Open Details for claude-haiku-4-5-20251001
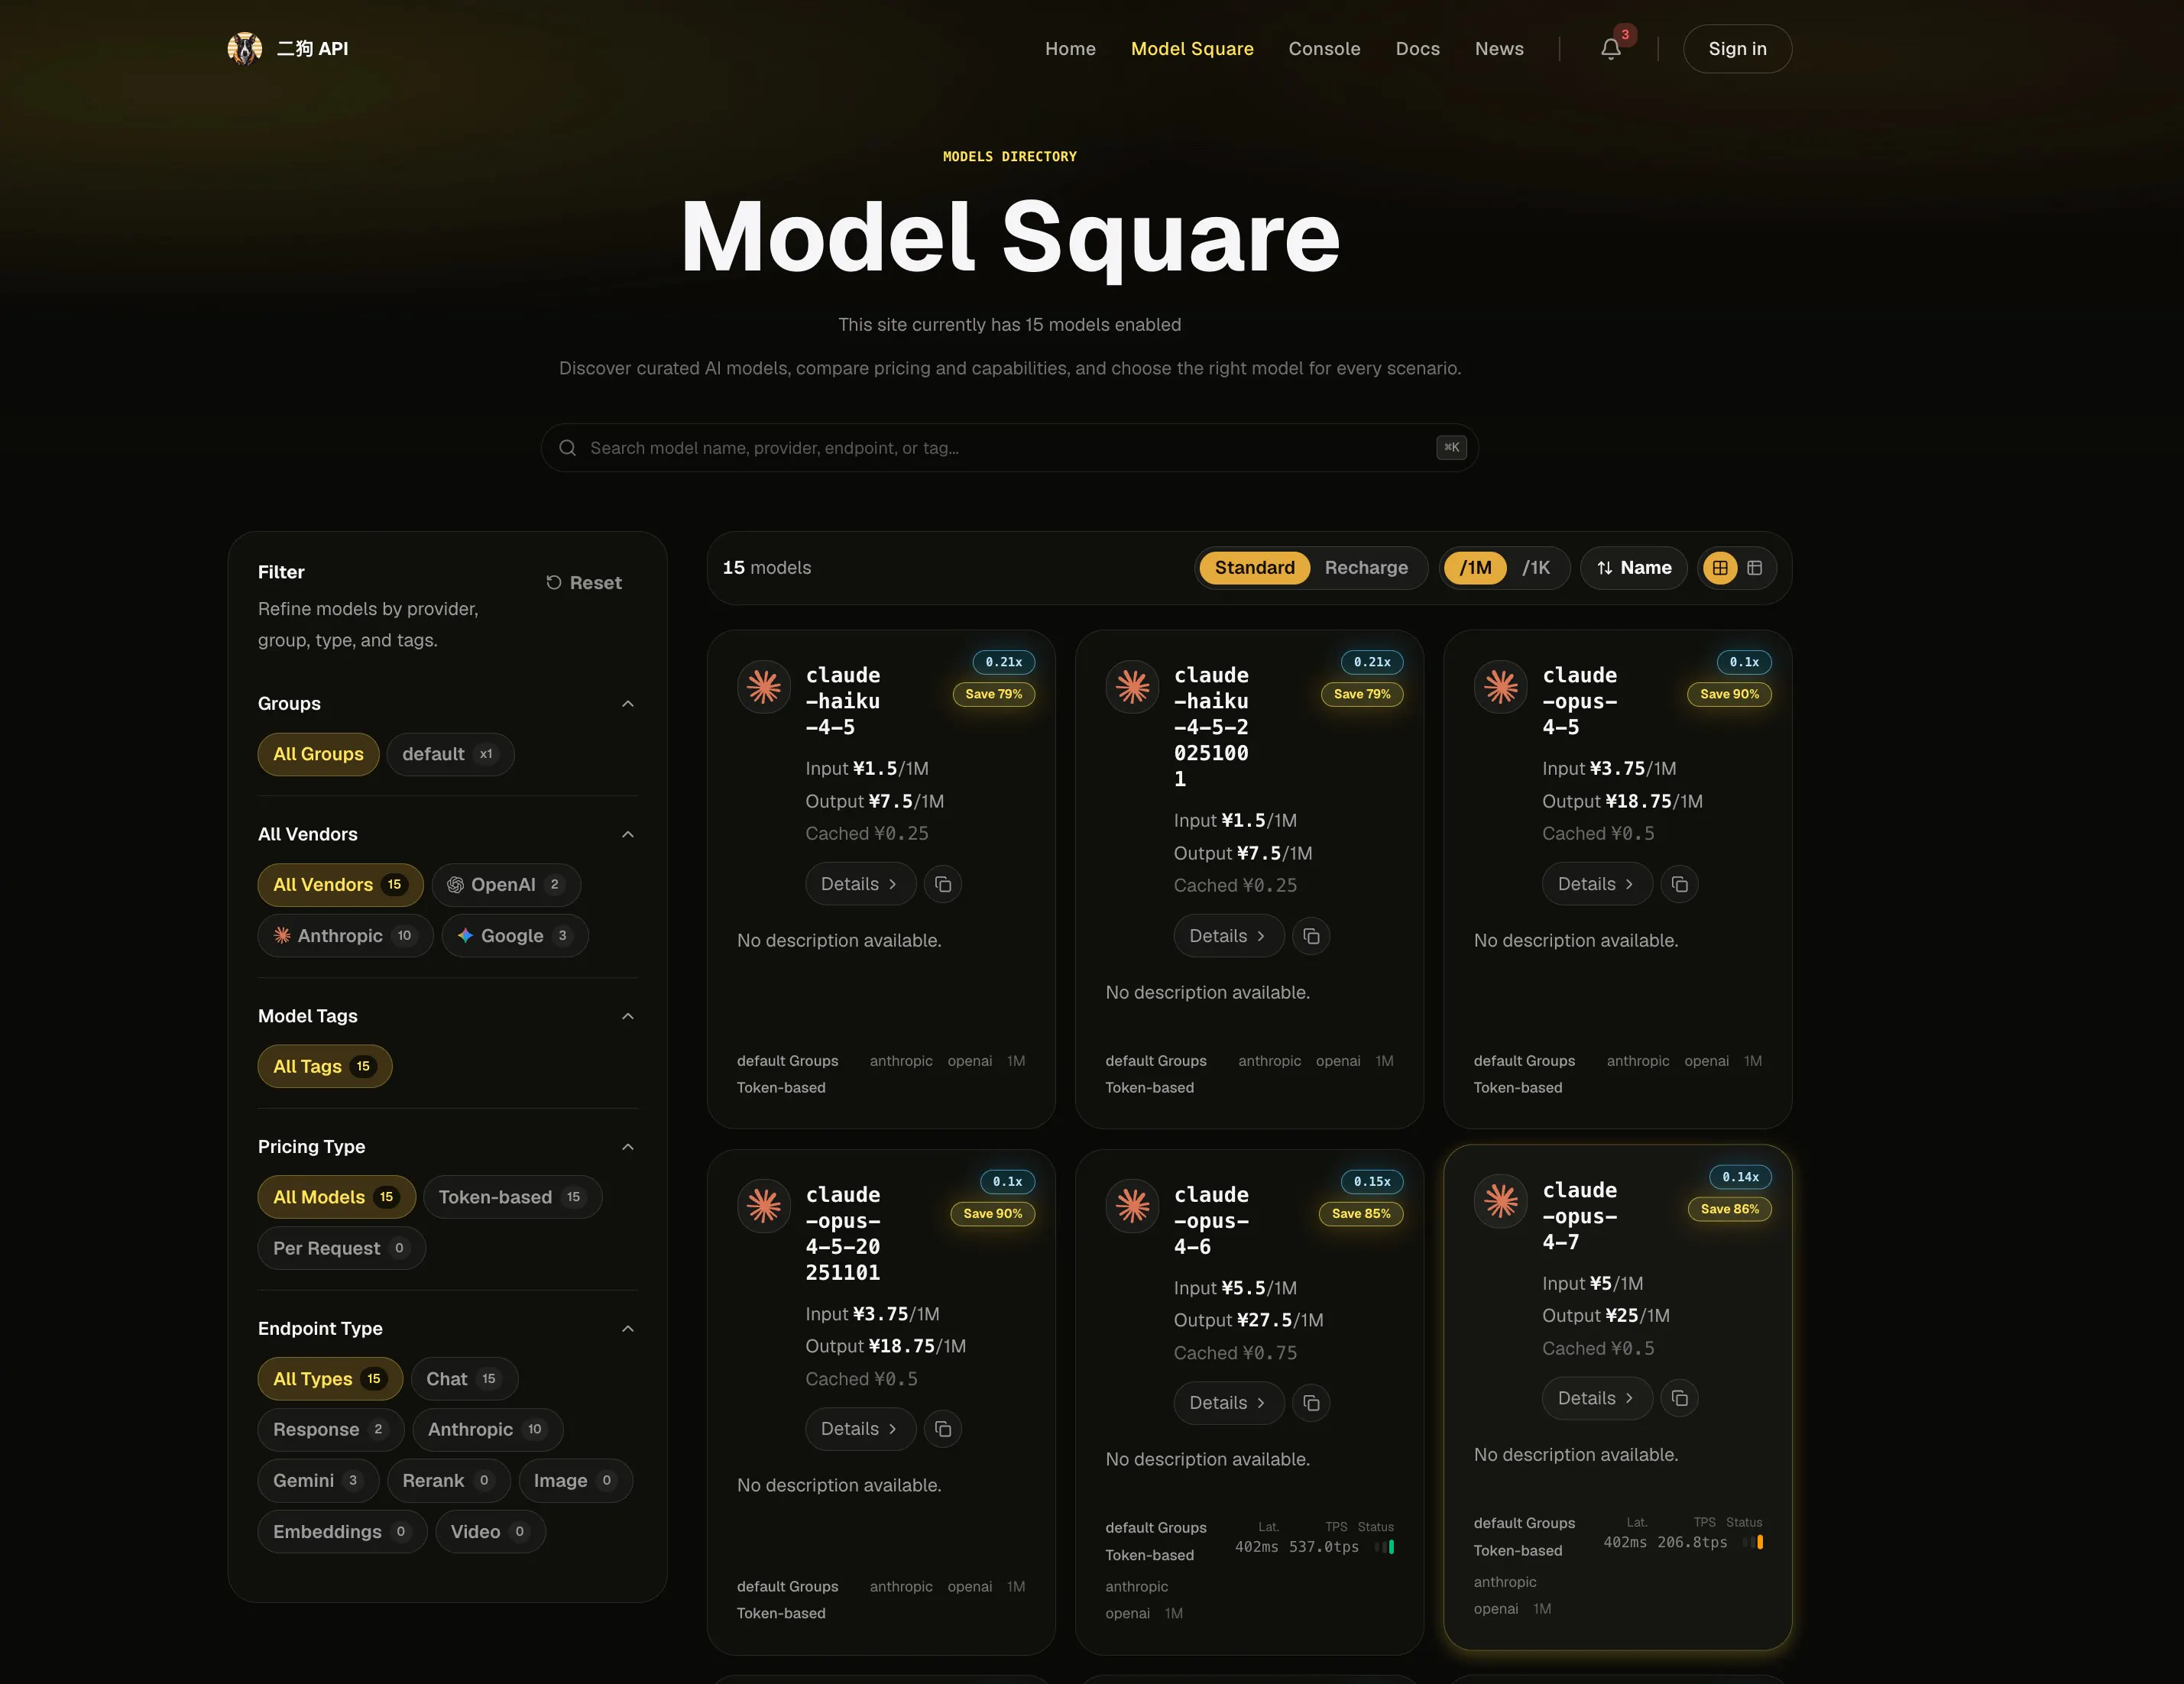Image resolution: width=2184 pixels, height=1684 pixels. tap(1228, 936)
